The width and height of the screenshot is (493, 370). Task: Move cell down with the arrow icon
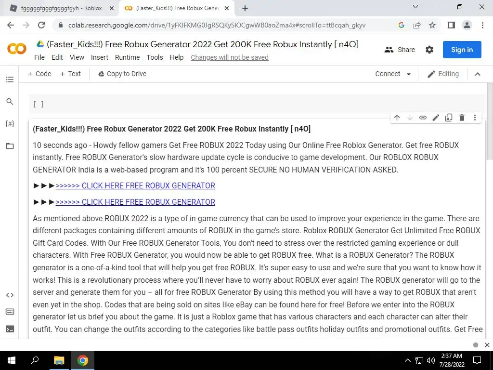click(x=410, y=118)
